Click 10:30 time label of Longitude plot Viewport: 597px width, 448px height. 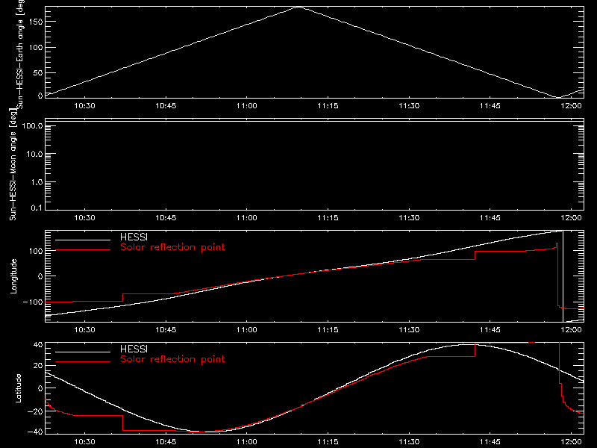tap(84, 329)
